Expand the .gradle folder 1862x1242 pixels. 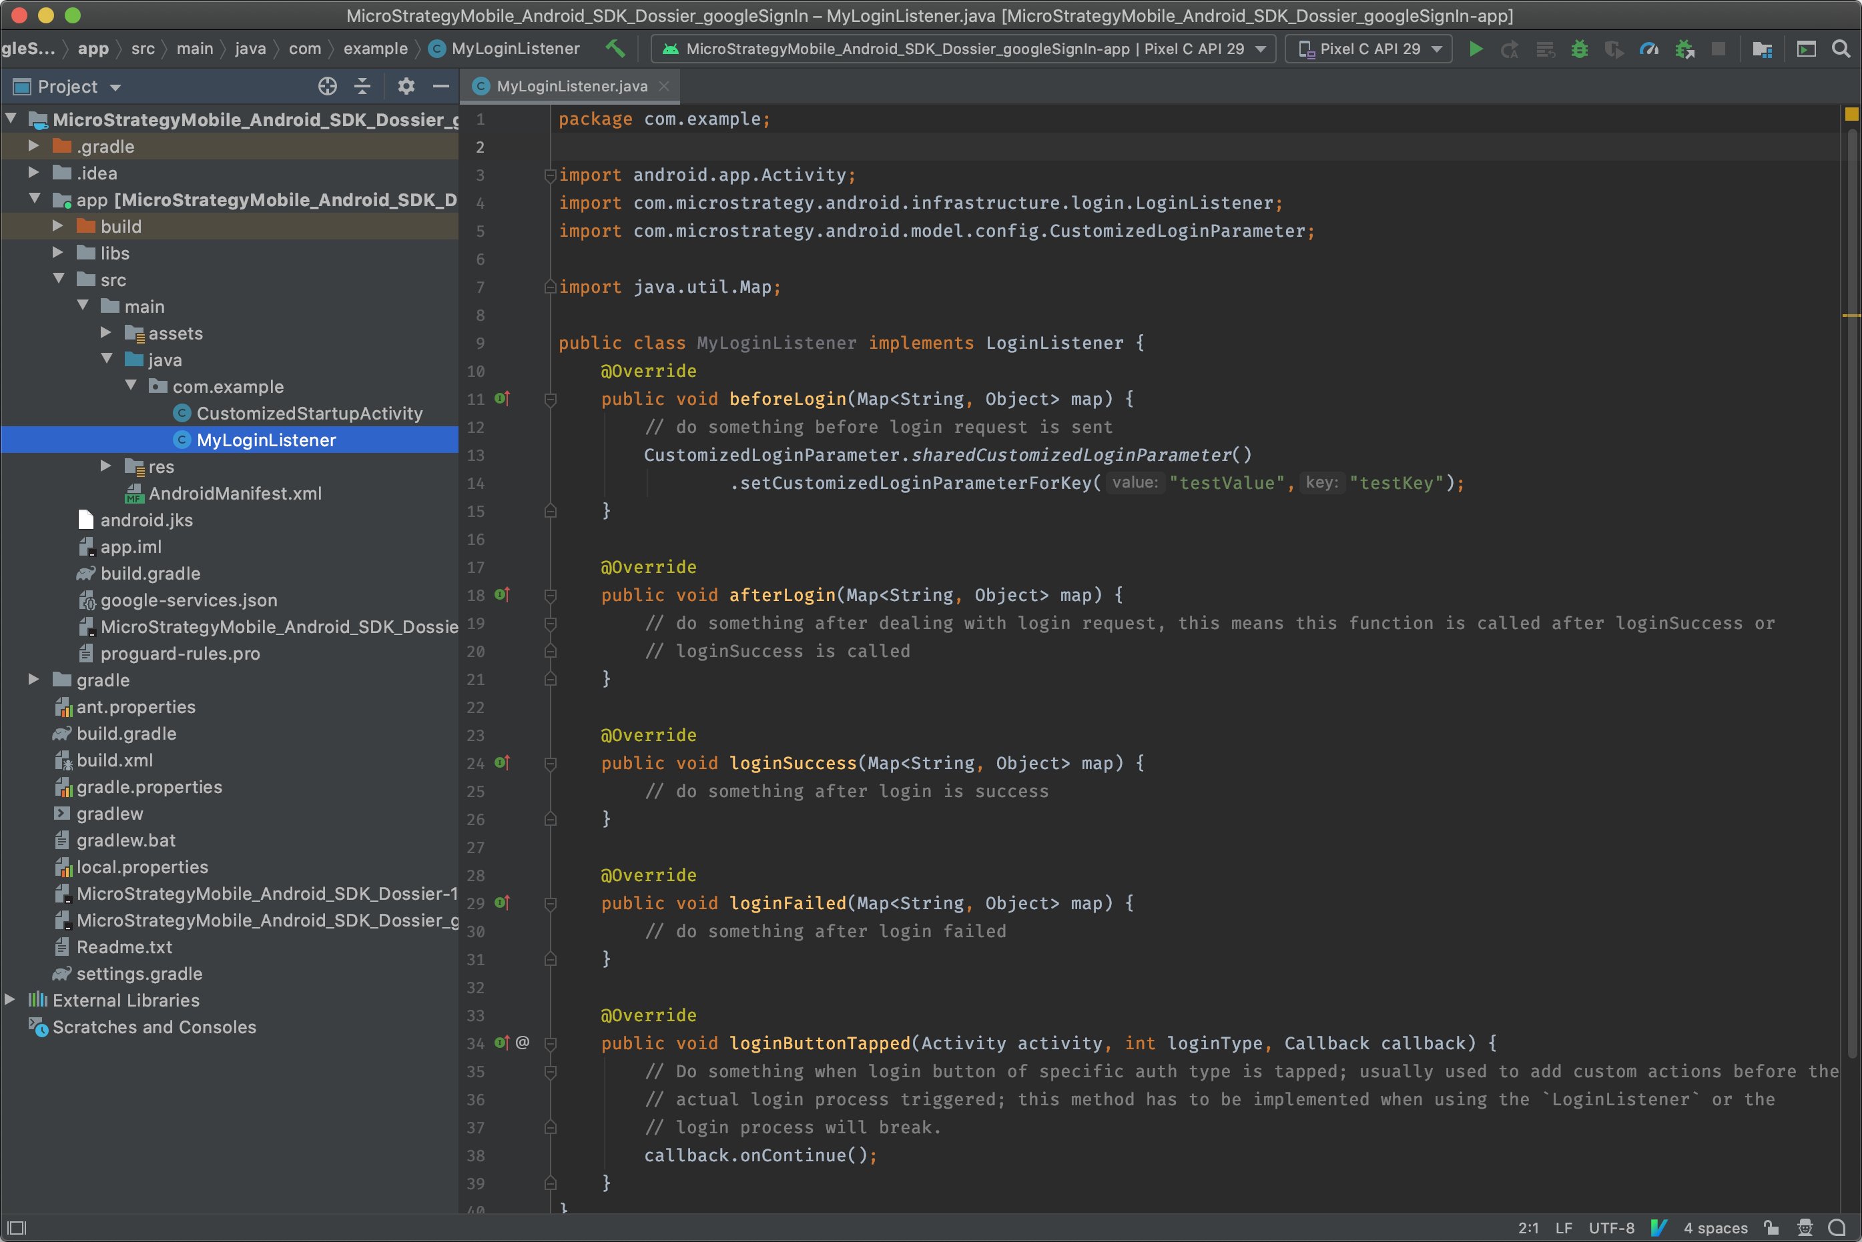33,145
